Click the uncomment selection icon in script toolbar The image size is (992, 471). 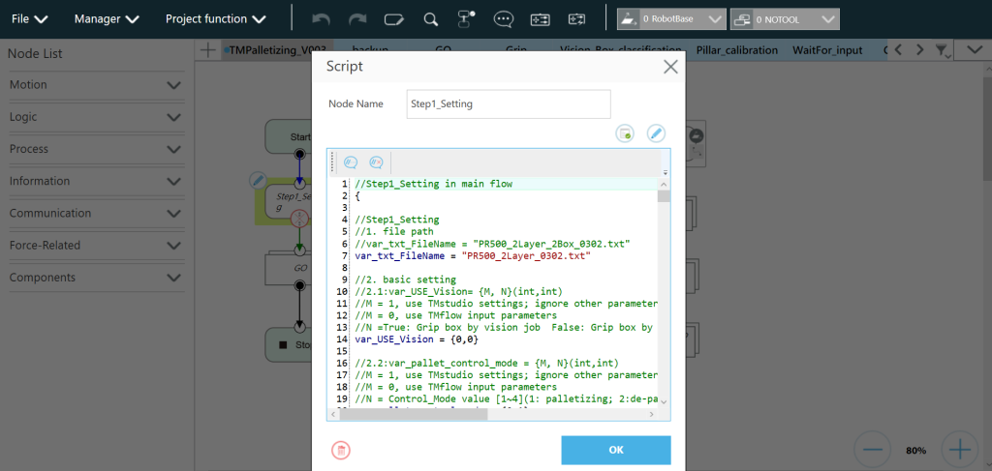point(376,162)
